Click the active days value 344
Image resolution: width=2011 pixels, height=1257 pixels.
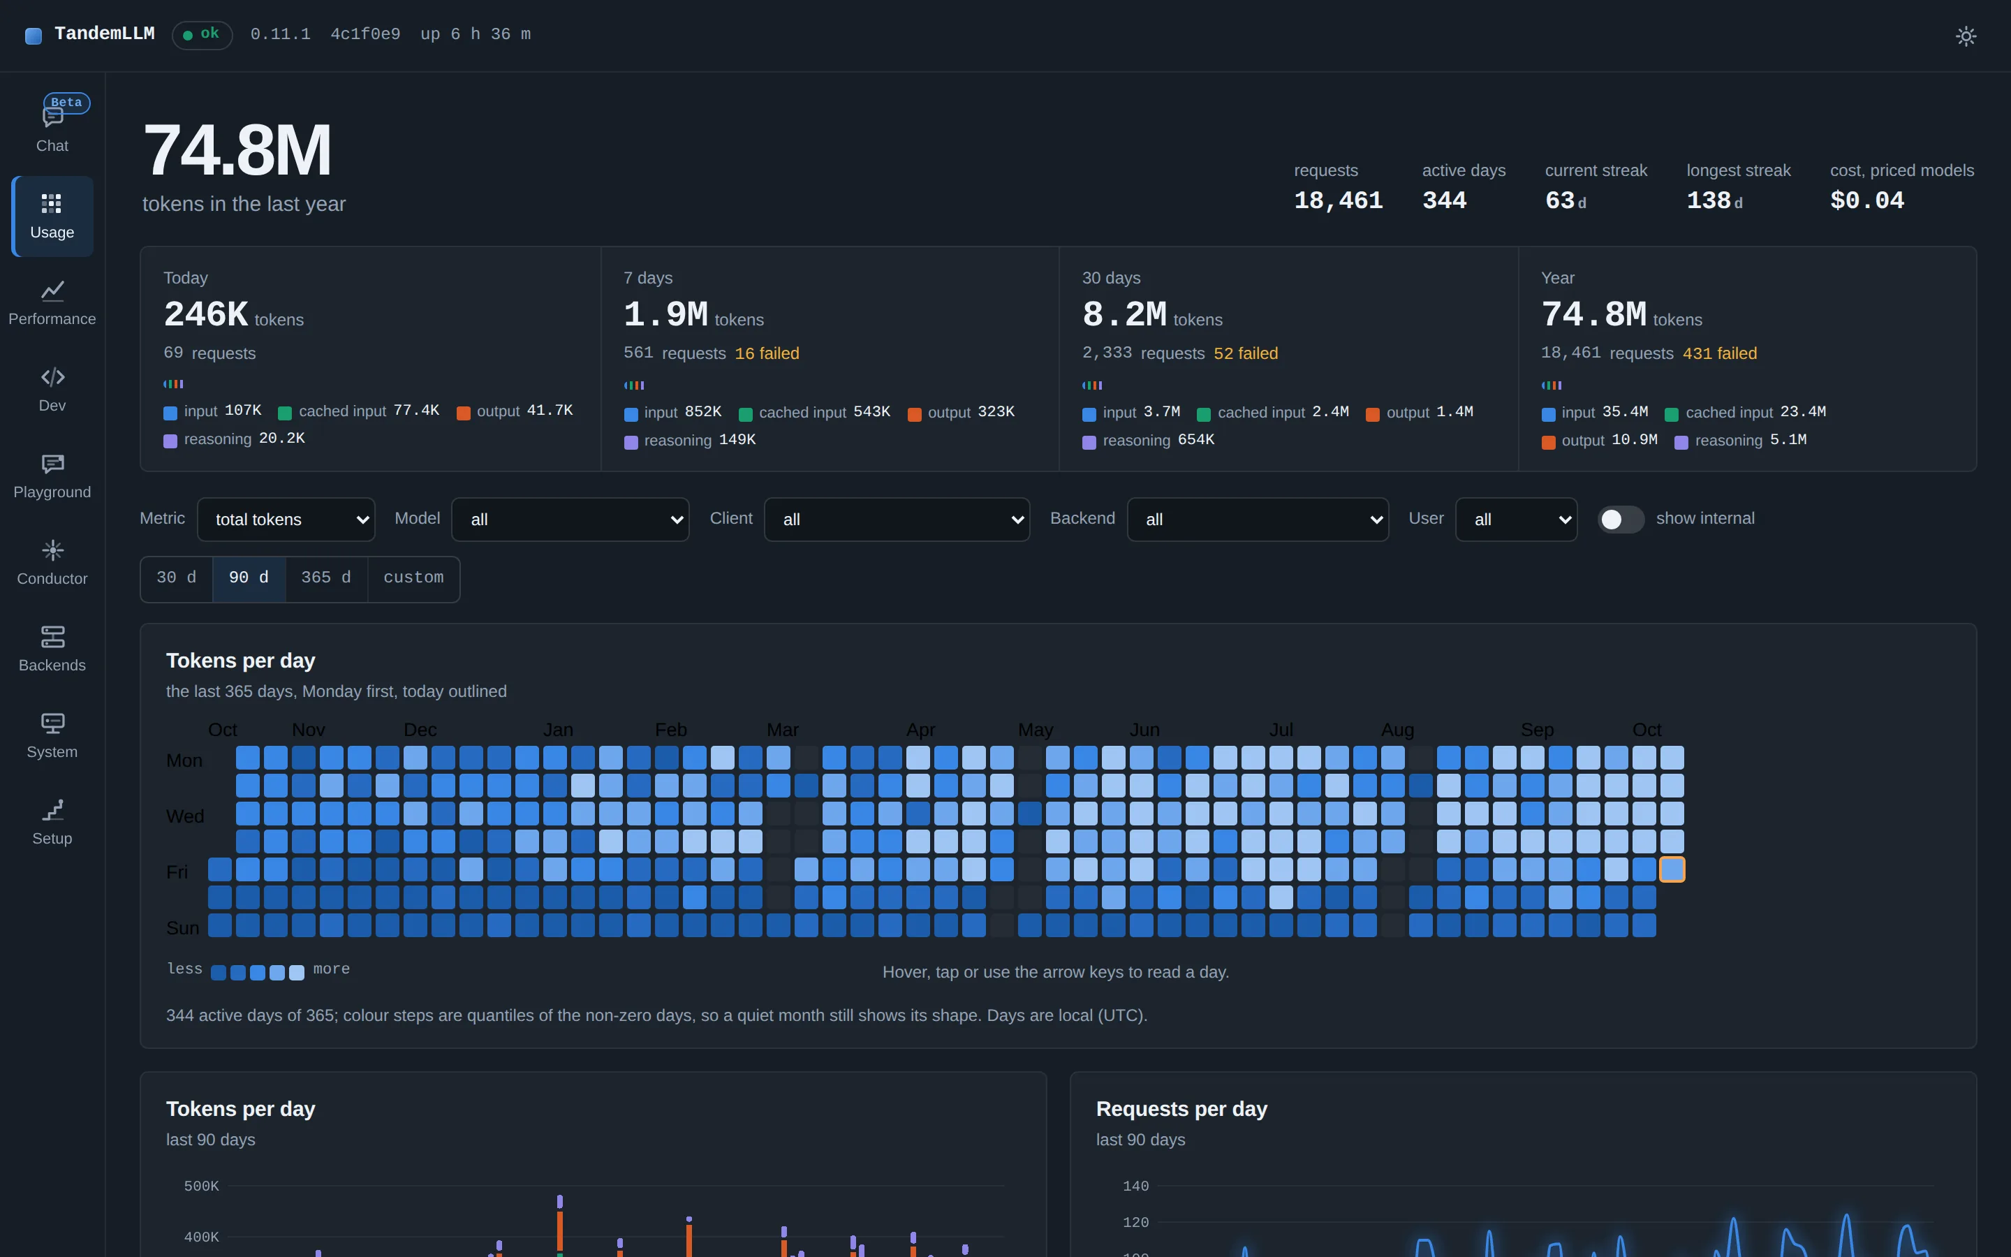tap(1444, 200)
